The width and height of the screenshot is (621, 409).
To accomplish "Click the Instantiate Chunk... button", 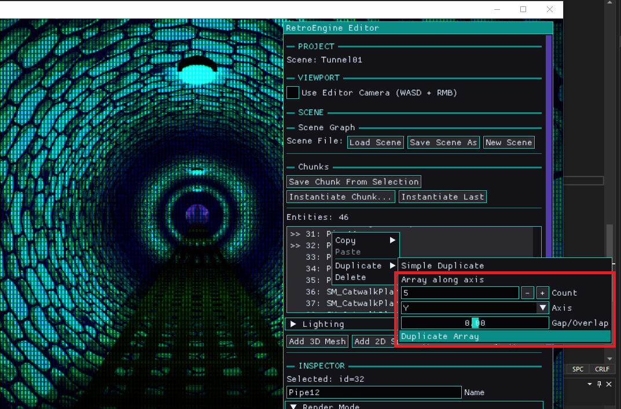I will (x=341, y=197).
